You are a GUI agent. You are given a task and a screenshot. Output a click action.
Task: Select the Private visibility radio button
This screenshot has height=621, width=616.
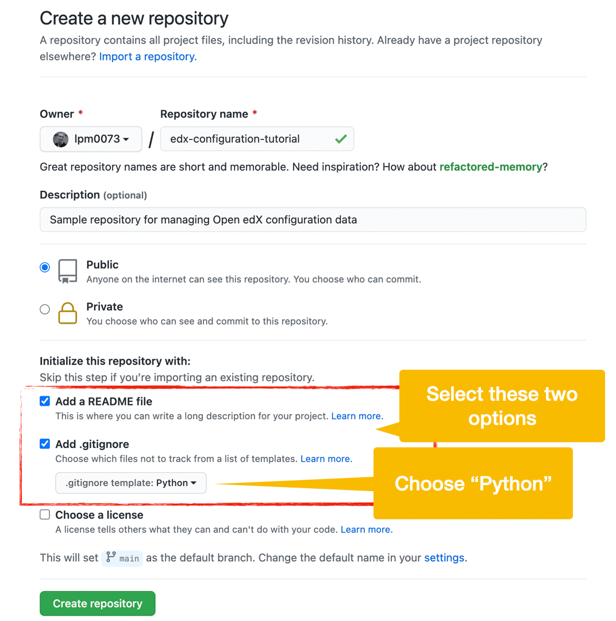click(x=45, y=309)
